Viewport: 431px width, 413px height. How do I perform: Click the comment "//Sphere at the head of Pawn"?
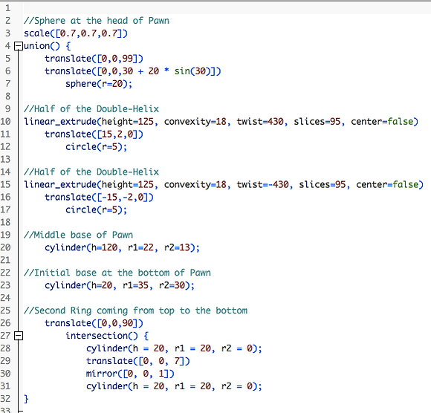(x=97, y=21)
